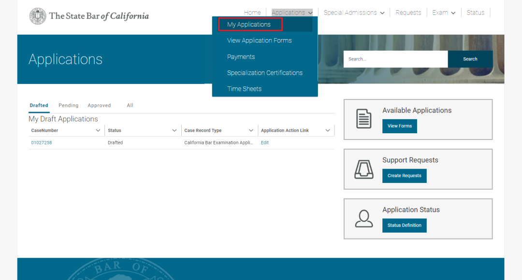Focus the Search text field

[395, 59]
